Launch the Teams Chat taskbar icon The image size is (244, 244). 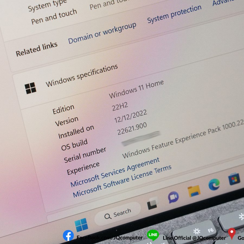pos(173,197)
